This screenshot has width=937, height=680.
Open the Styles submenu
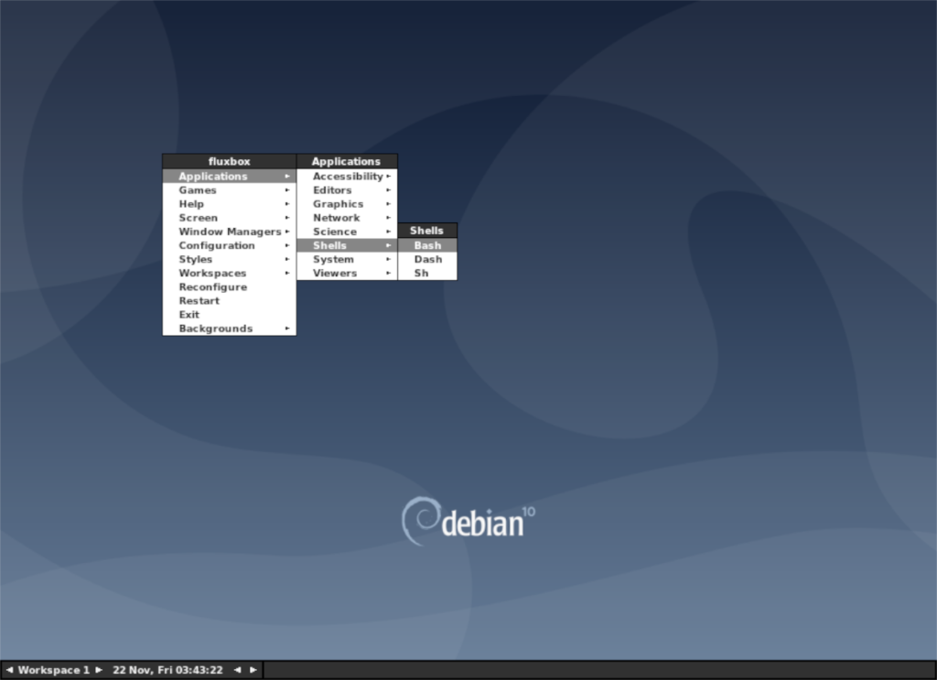[x=210, y=259]
